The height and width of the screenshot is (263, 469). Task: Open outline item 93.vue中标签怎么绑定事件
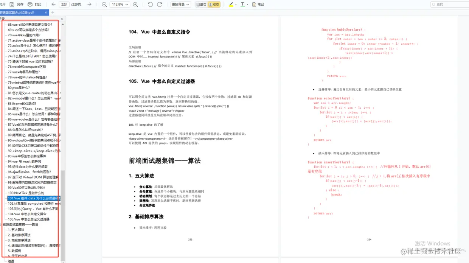[27, 156]
